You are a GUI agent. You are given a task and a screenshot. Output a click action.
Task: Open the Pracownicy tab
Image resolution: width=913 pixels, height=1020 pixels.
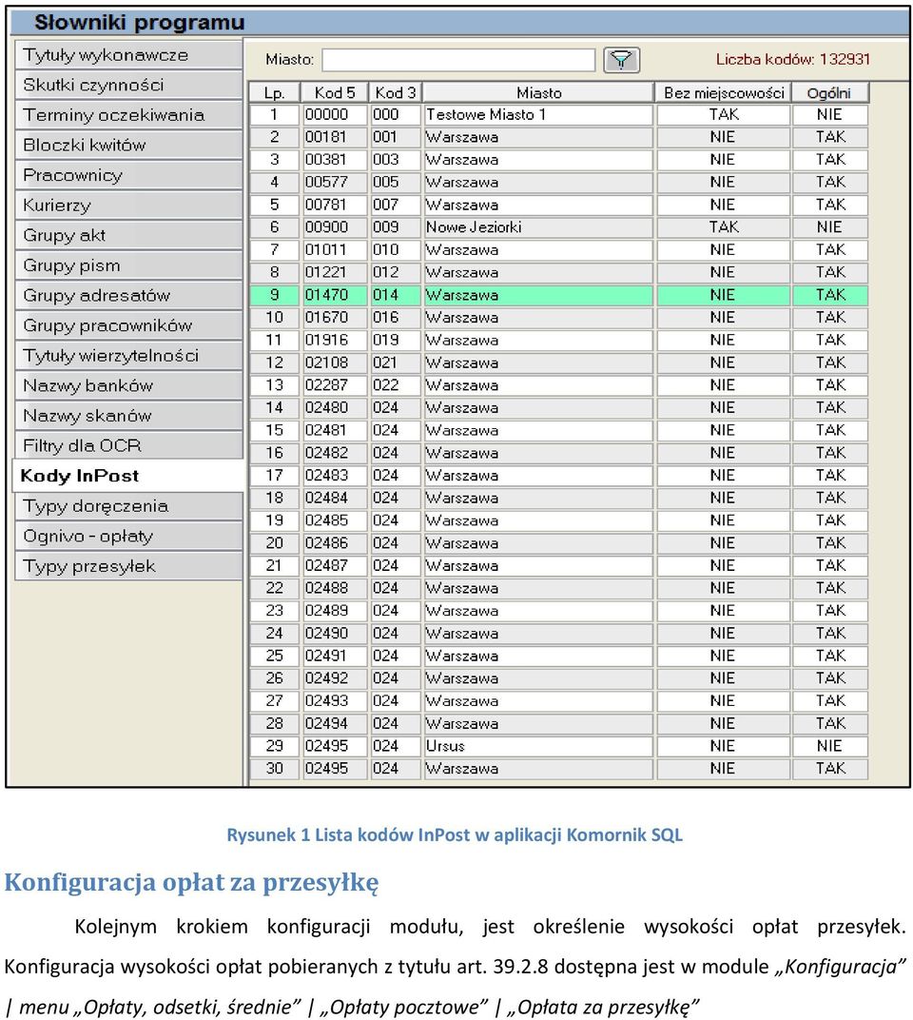coord(128,176)
